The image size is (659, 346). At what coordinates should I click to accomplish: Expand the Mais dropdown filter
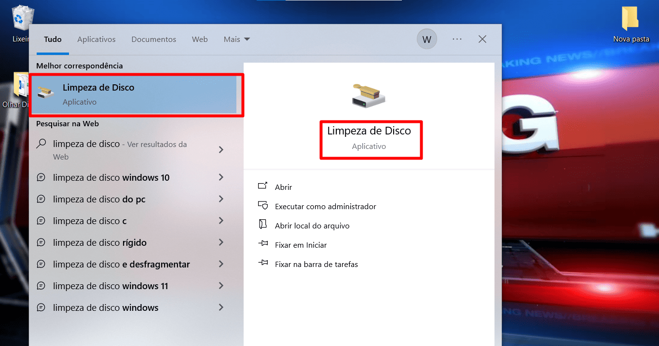[236, 40]
